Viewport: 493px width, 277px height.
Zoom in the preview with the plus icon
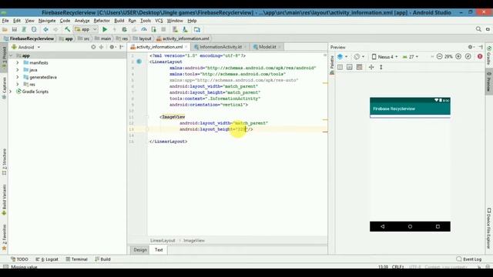click(458, 56)
